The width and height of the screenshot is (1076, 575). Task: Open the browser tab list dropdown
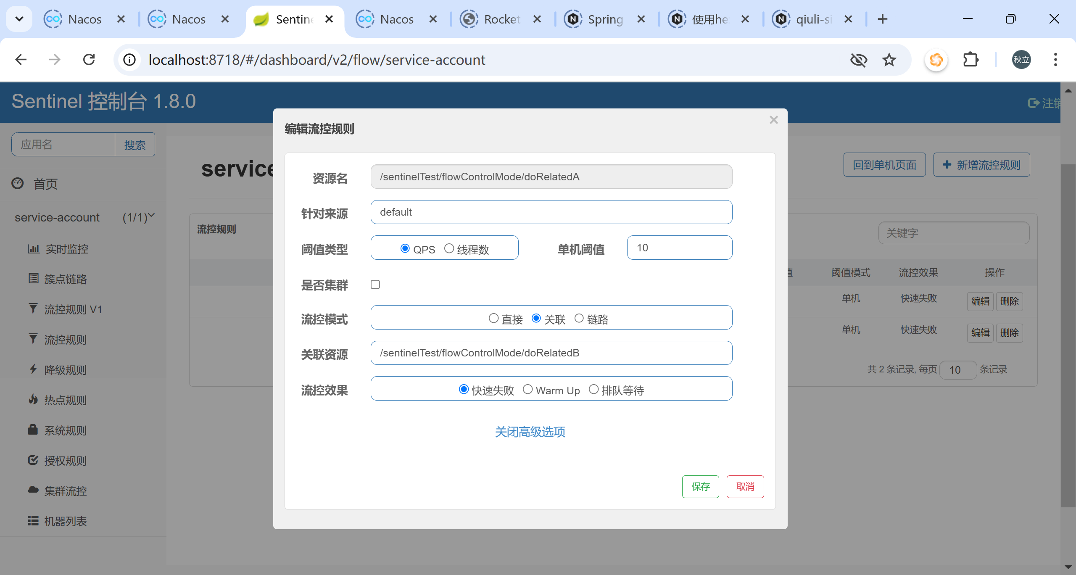tap(19, 19)
